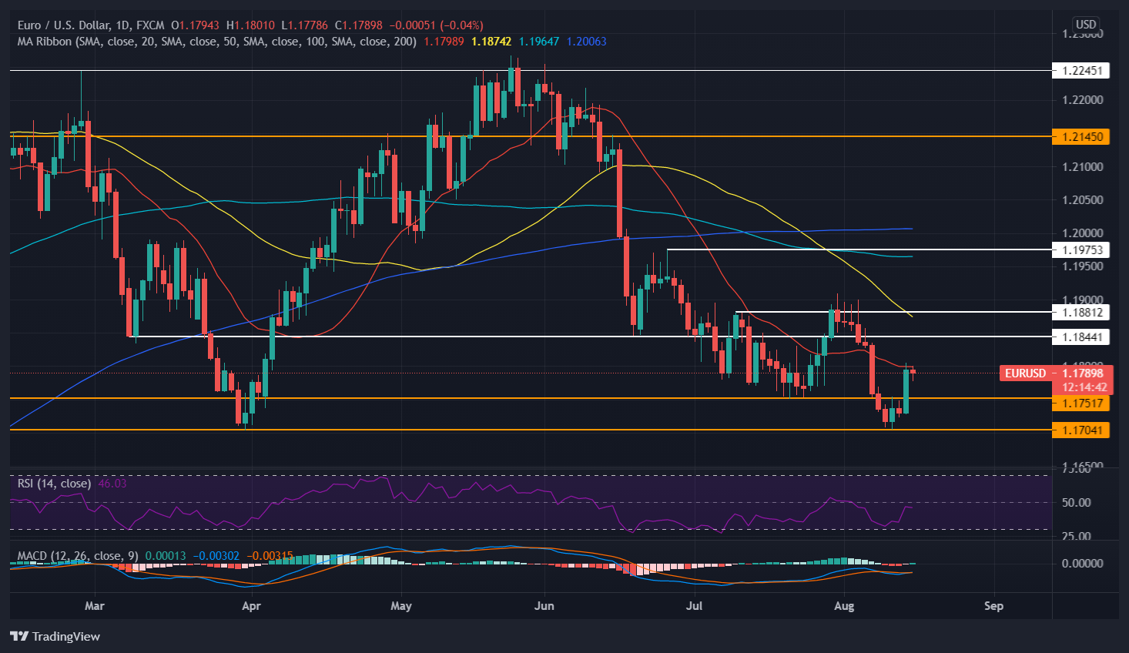
Task: Select the orange 1.17517 support label
Action: (x=1081, y=403)
